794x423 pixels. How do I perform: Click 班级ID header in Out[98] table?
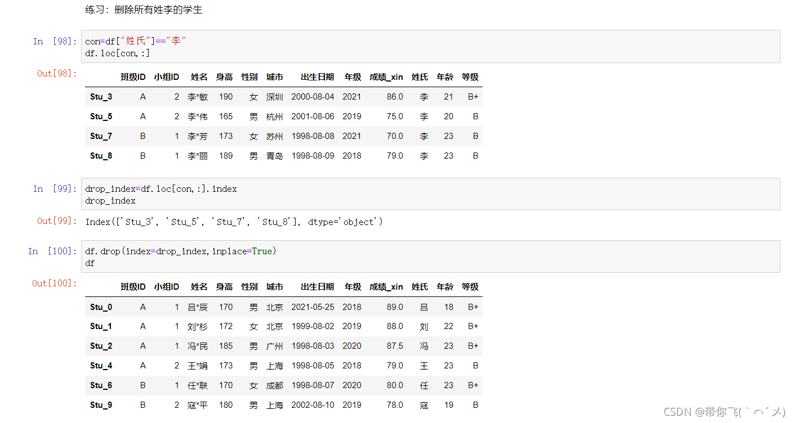click(133, 77)
